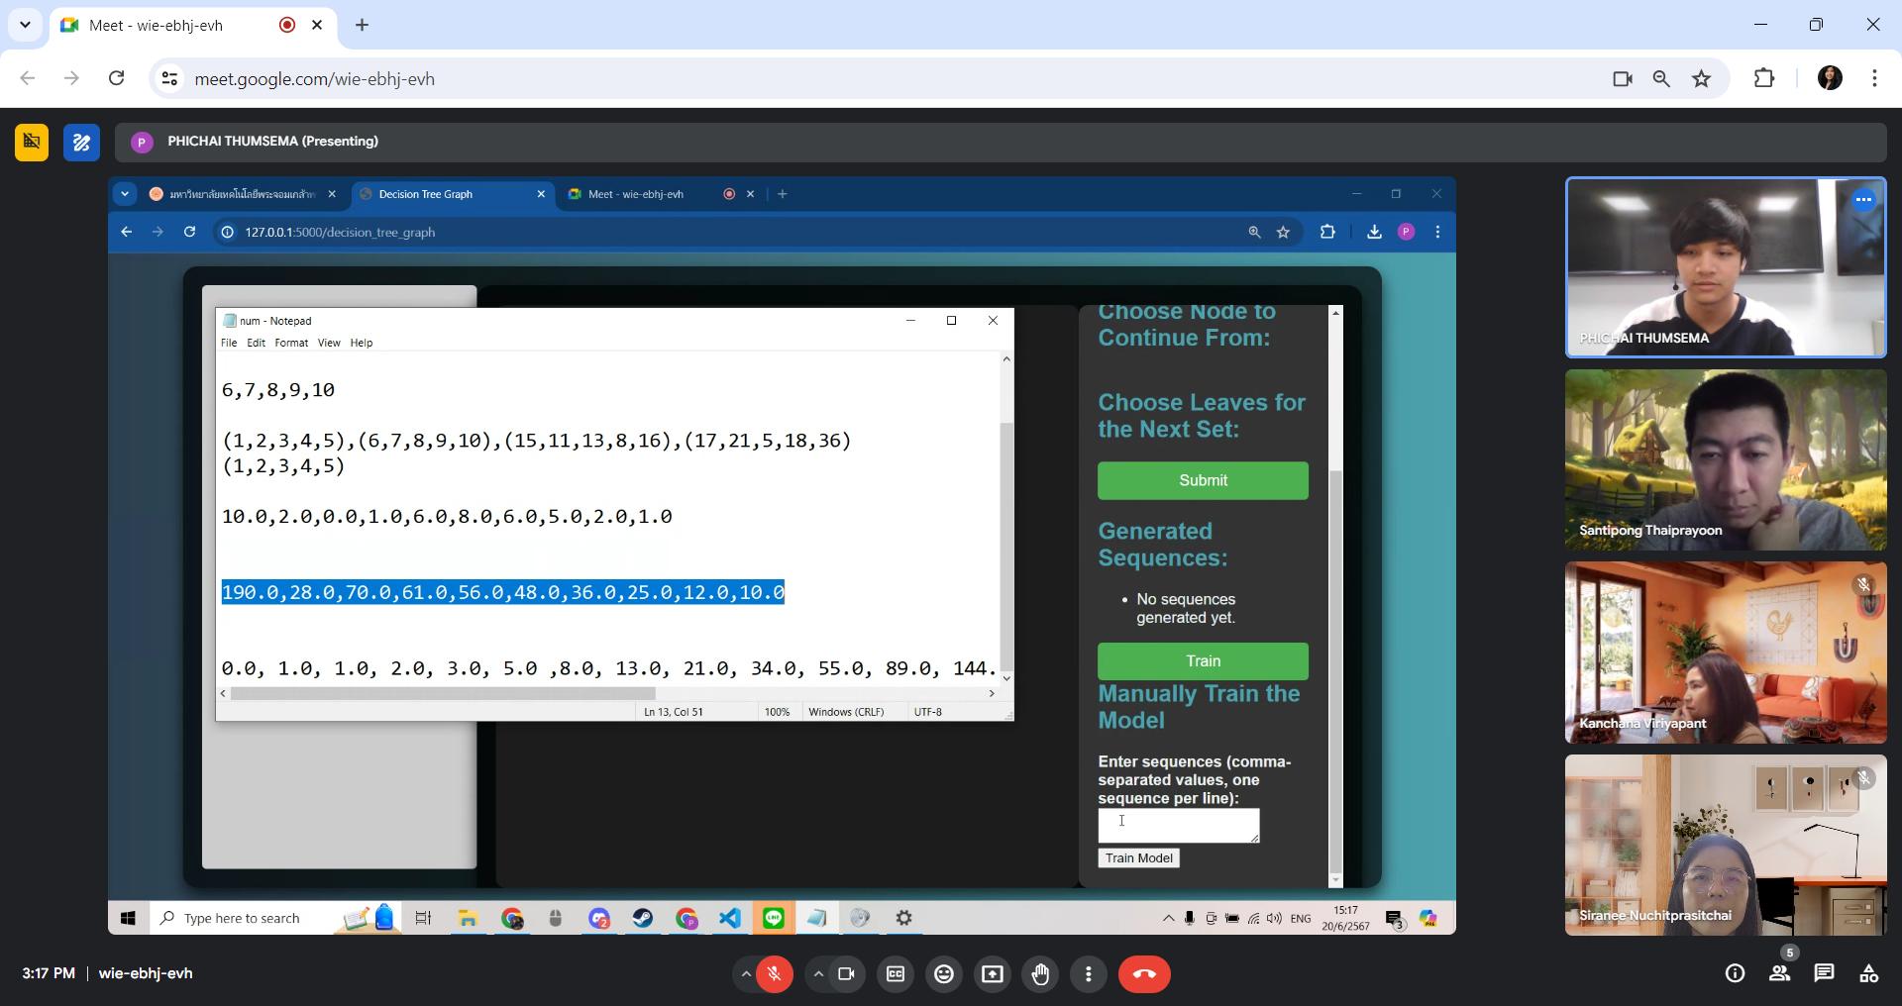
Task: Open the Meet more options menu
Action: 1088,974
